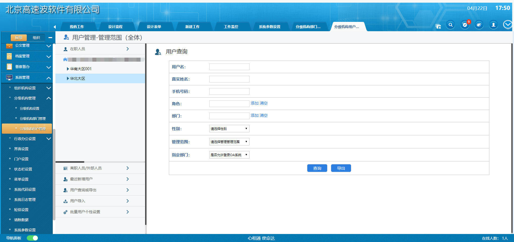
Task: Open the 管理范围 dropdown
Action: point(229,142)
